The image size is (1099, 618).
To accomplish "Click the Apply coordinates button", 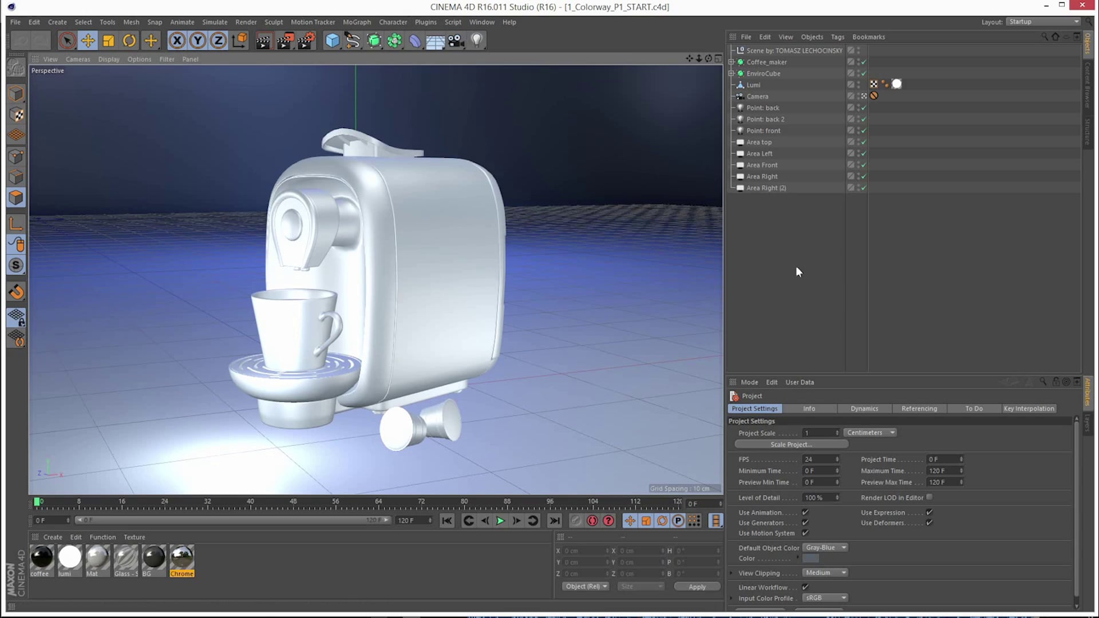I will [697, 587].
